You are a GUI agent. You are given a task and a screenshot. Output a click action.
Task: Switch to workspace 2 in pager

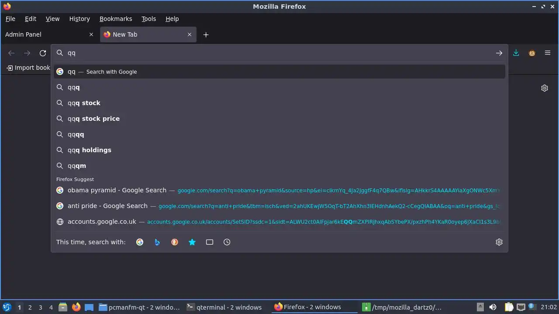pos(30,307)
